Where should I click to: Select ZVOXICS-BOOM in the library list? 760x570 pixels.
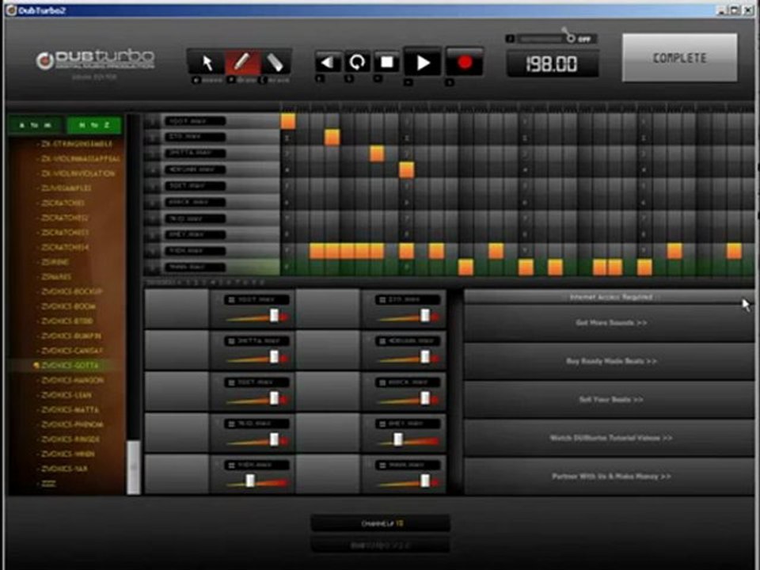68,306
